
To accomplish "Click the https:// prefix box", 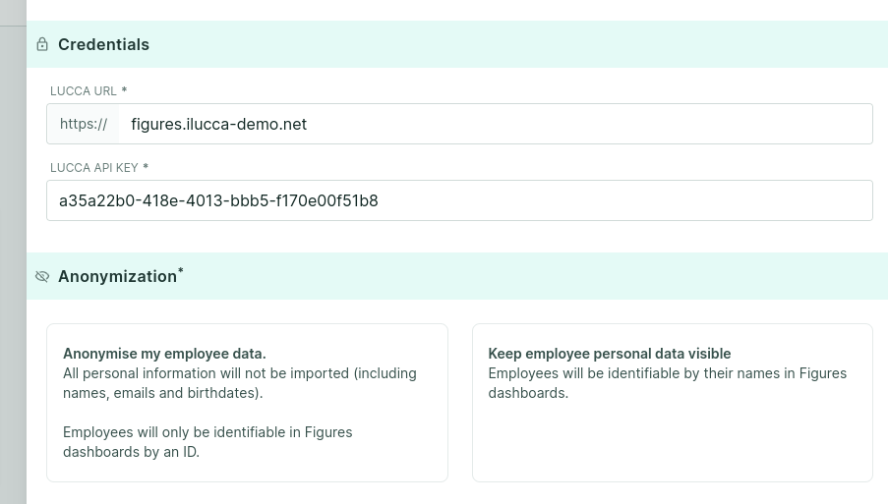I will (x=84, y=124).
